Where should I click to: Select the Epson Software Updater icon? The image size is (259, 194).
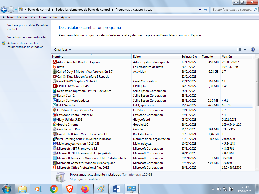[55, 100]
